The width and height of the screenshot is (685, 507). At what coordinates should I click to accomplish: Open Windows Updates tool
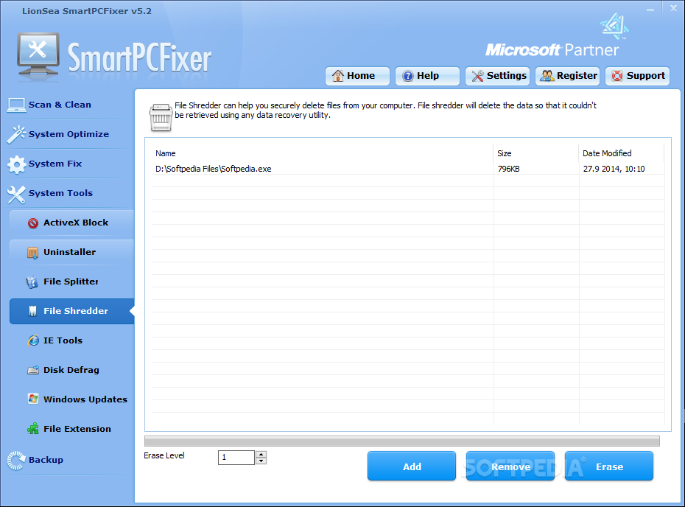pyautogui.click(x=71, y=399)
